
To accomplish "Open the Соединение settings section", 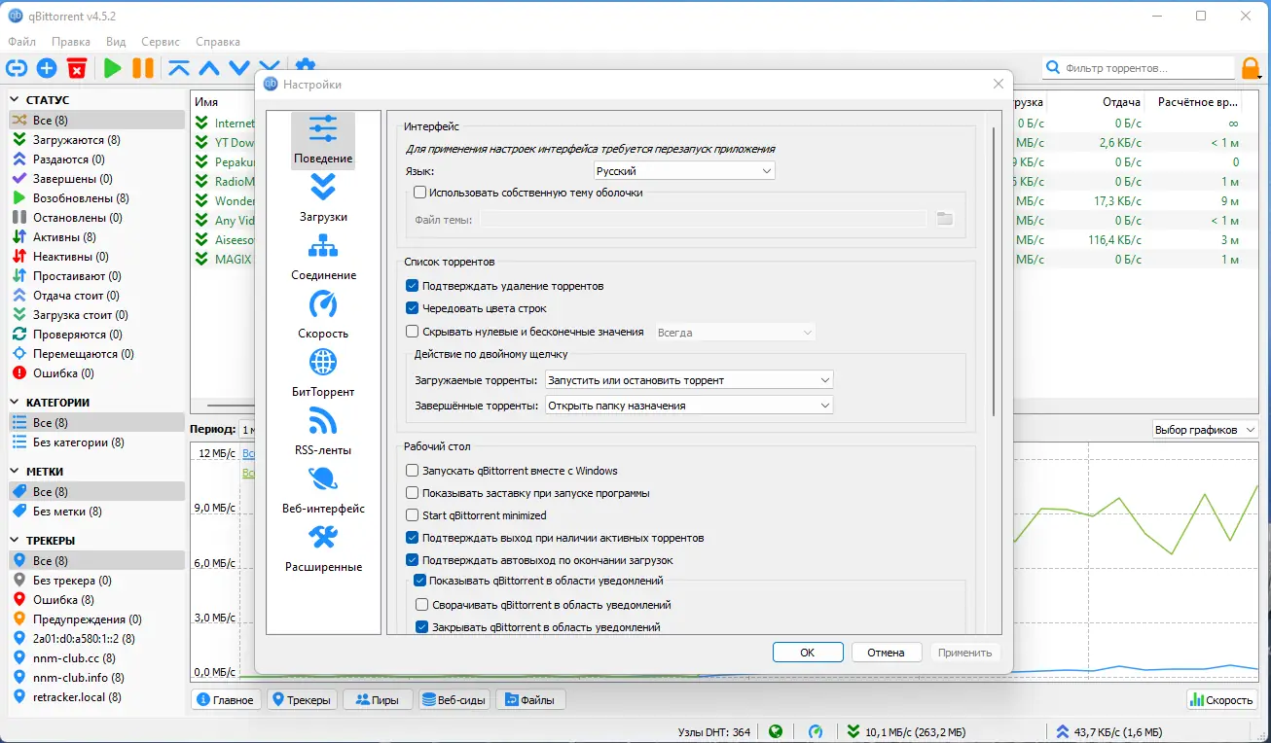I will 323,257.
